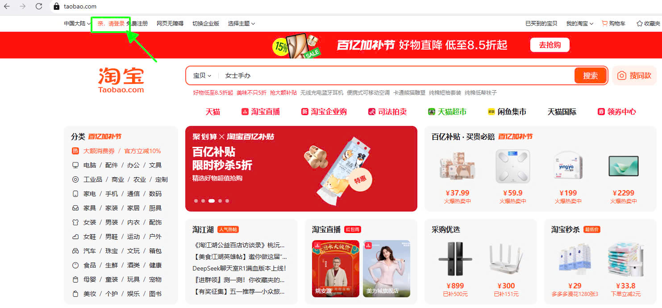Select the third carousel indicator dot
Image resolution: width=662 pixels, height=308 pixels.
(212, 201)
